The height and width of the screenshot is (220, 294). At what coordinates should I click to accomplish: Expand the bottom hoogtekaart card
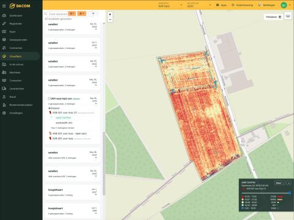click(x=96, y=213)
